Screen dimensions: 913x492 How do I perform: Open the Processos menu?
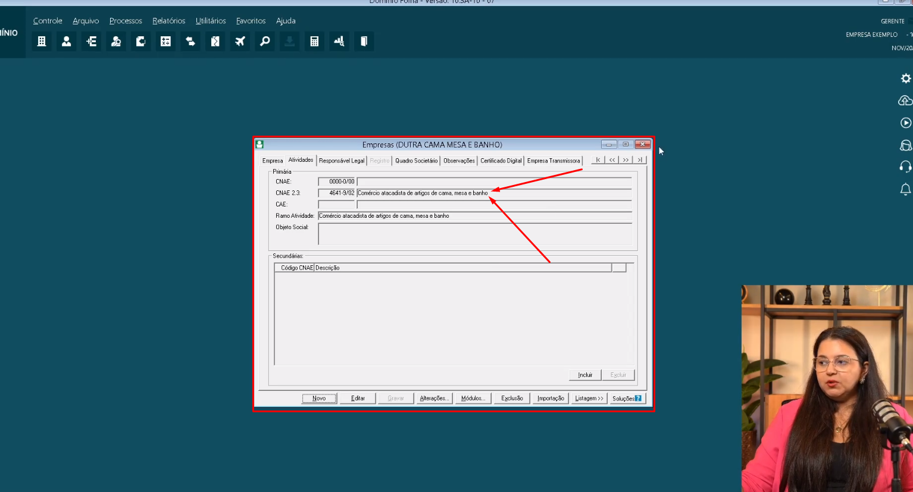point(126,21)
